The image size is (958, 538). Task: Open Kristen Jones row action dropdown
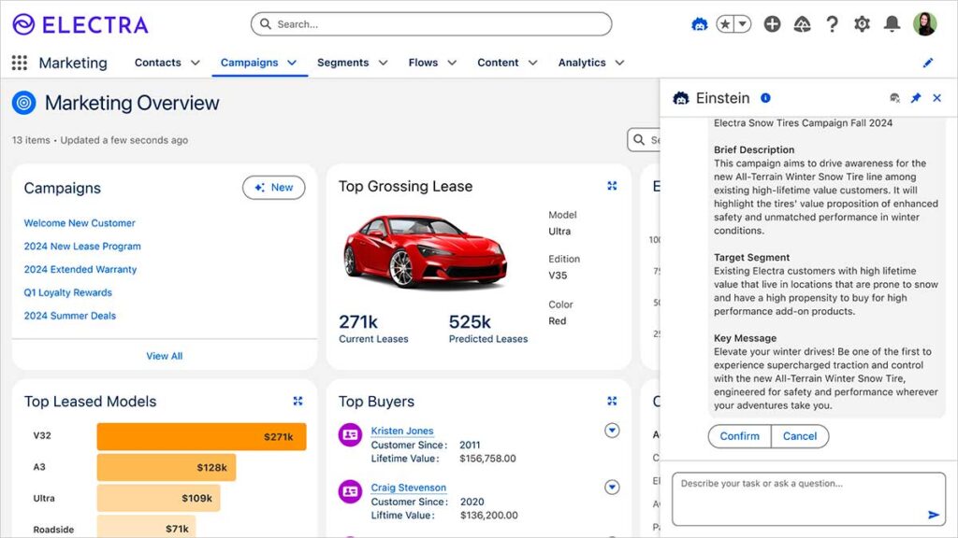tap(612, 431)
